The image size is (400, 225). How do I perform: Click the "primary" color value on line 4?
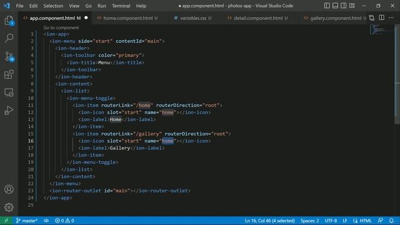tap(129, 56)
